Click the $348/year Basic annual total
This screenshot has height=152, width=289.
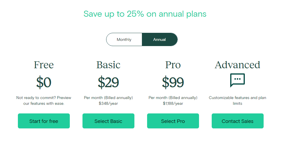click(108, 103)
